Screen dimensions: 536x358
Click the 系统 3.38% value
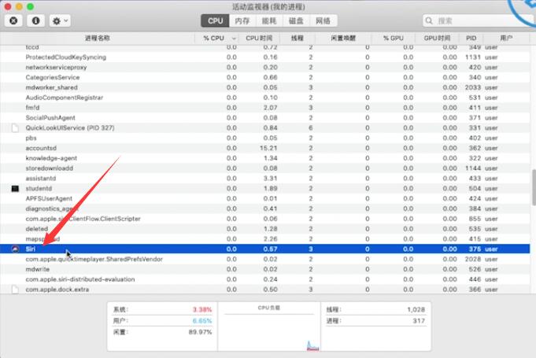point(202,309)
